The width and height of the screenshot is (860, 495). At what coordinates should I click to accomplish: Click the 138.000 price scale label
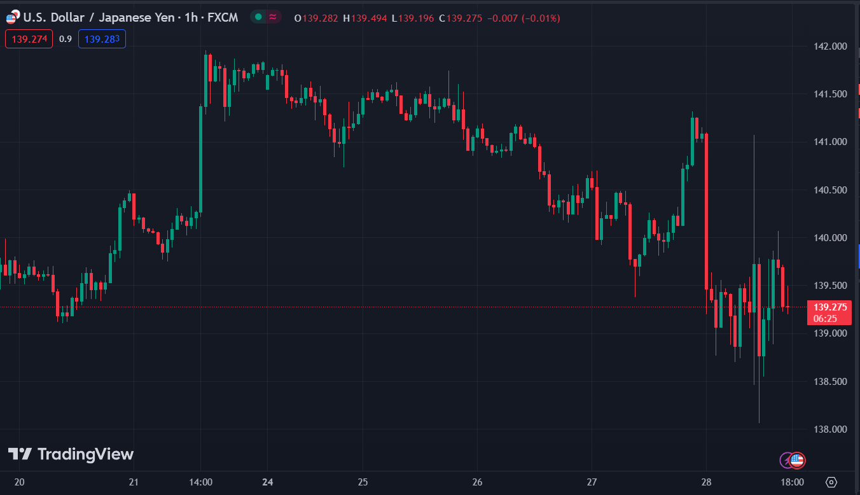tap(830, 429)
